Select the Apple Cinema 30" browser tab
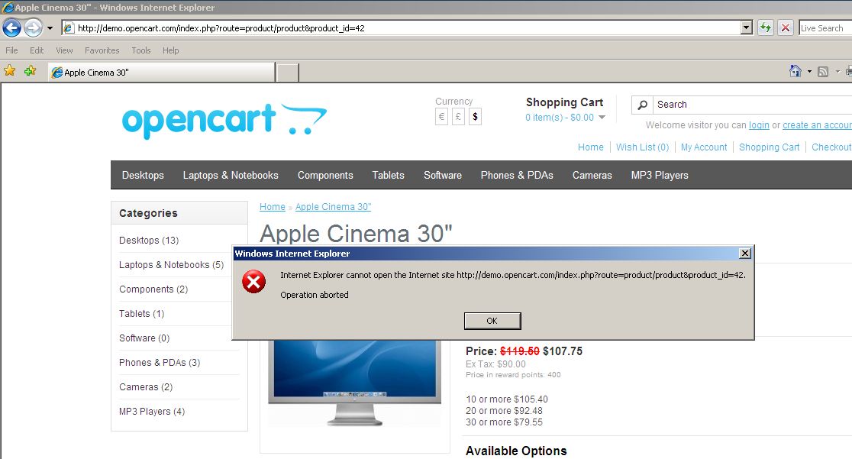852x459 pixels. click(161, 73)
